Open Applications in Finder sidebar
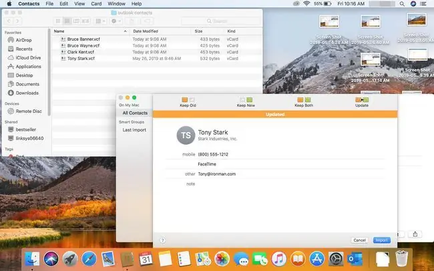Image resolution: width=434 pixels, height=271 pixels. [28, 67]
